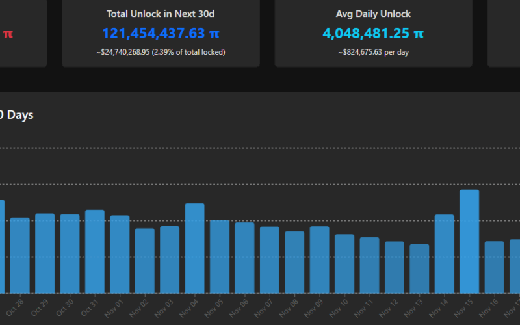Click the Oct 30 bar
520x325 pixels.
(70, 253)
